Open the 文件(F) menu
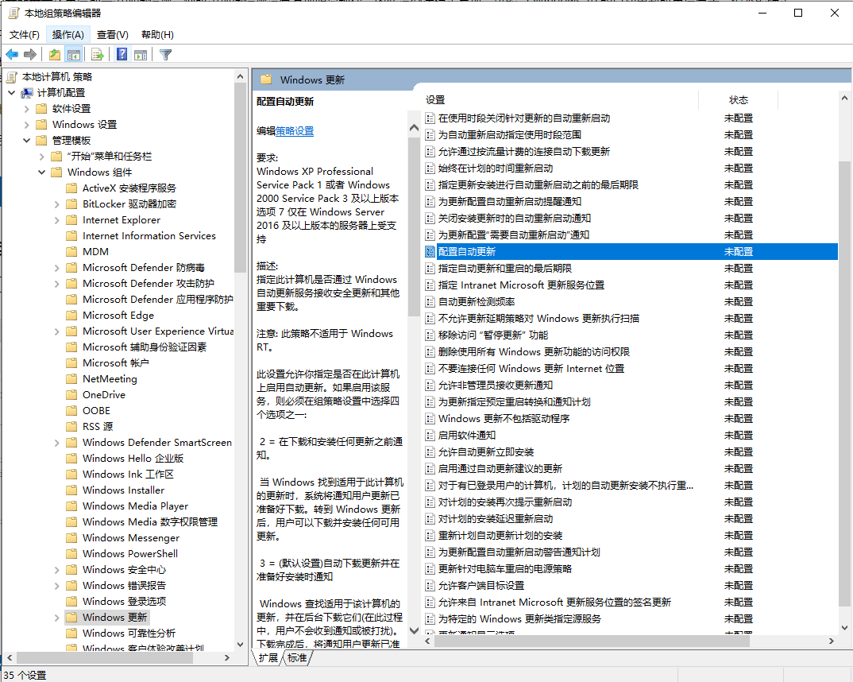The image size is (853, 682). pyautogui.click(x=25, y=35)
